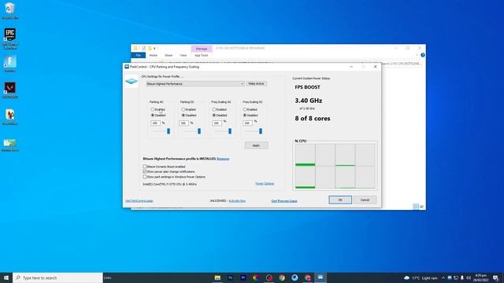
Task: Click the ParkControl logo in the dialog
Action: 132,82
